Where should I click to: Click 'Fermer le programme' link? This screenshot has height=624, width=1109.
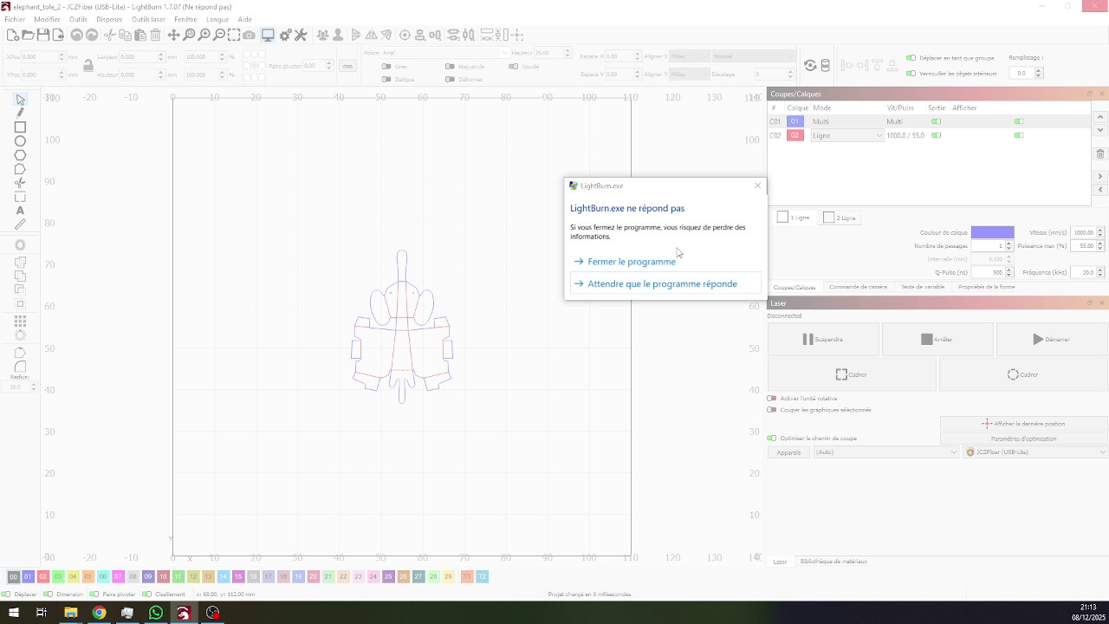(x=632, y=262)
